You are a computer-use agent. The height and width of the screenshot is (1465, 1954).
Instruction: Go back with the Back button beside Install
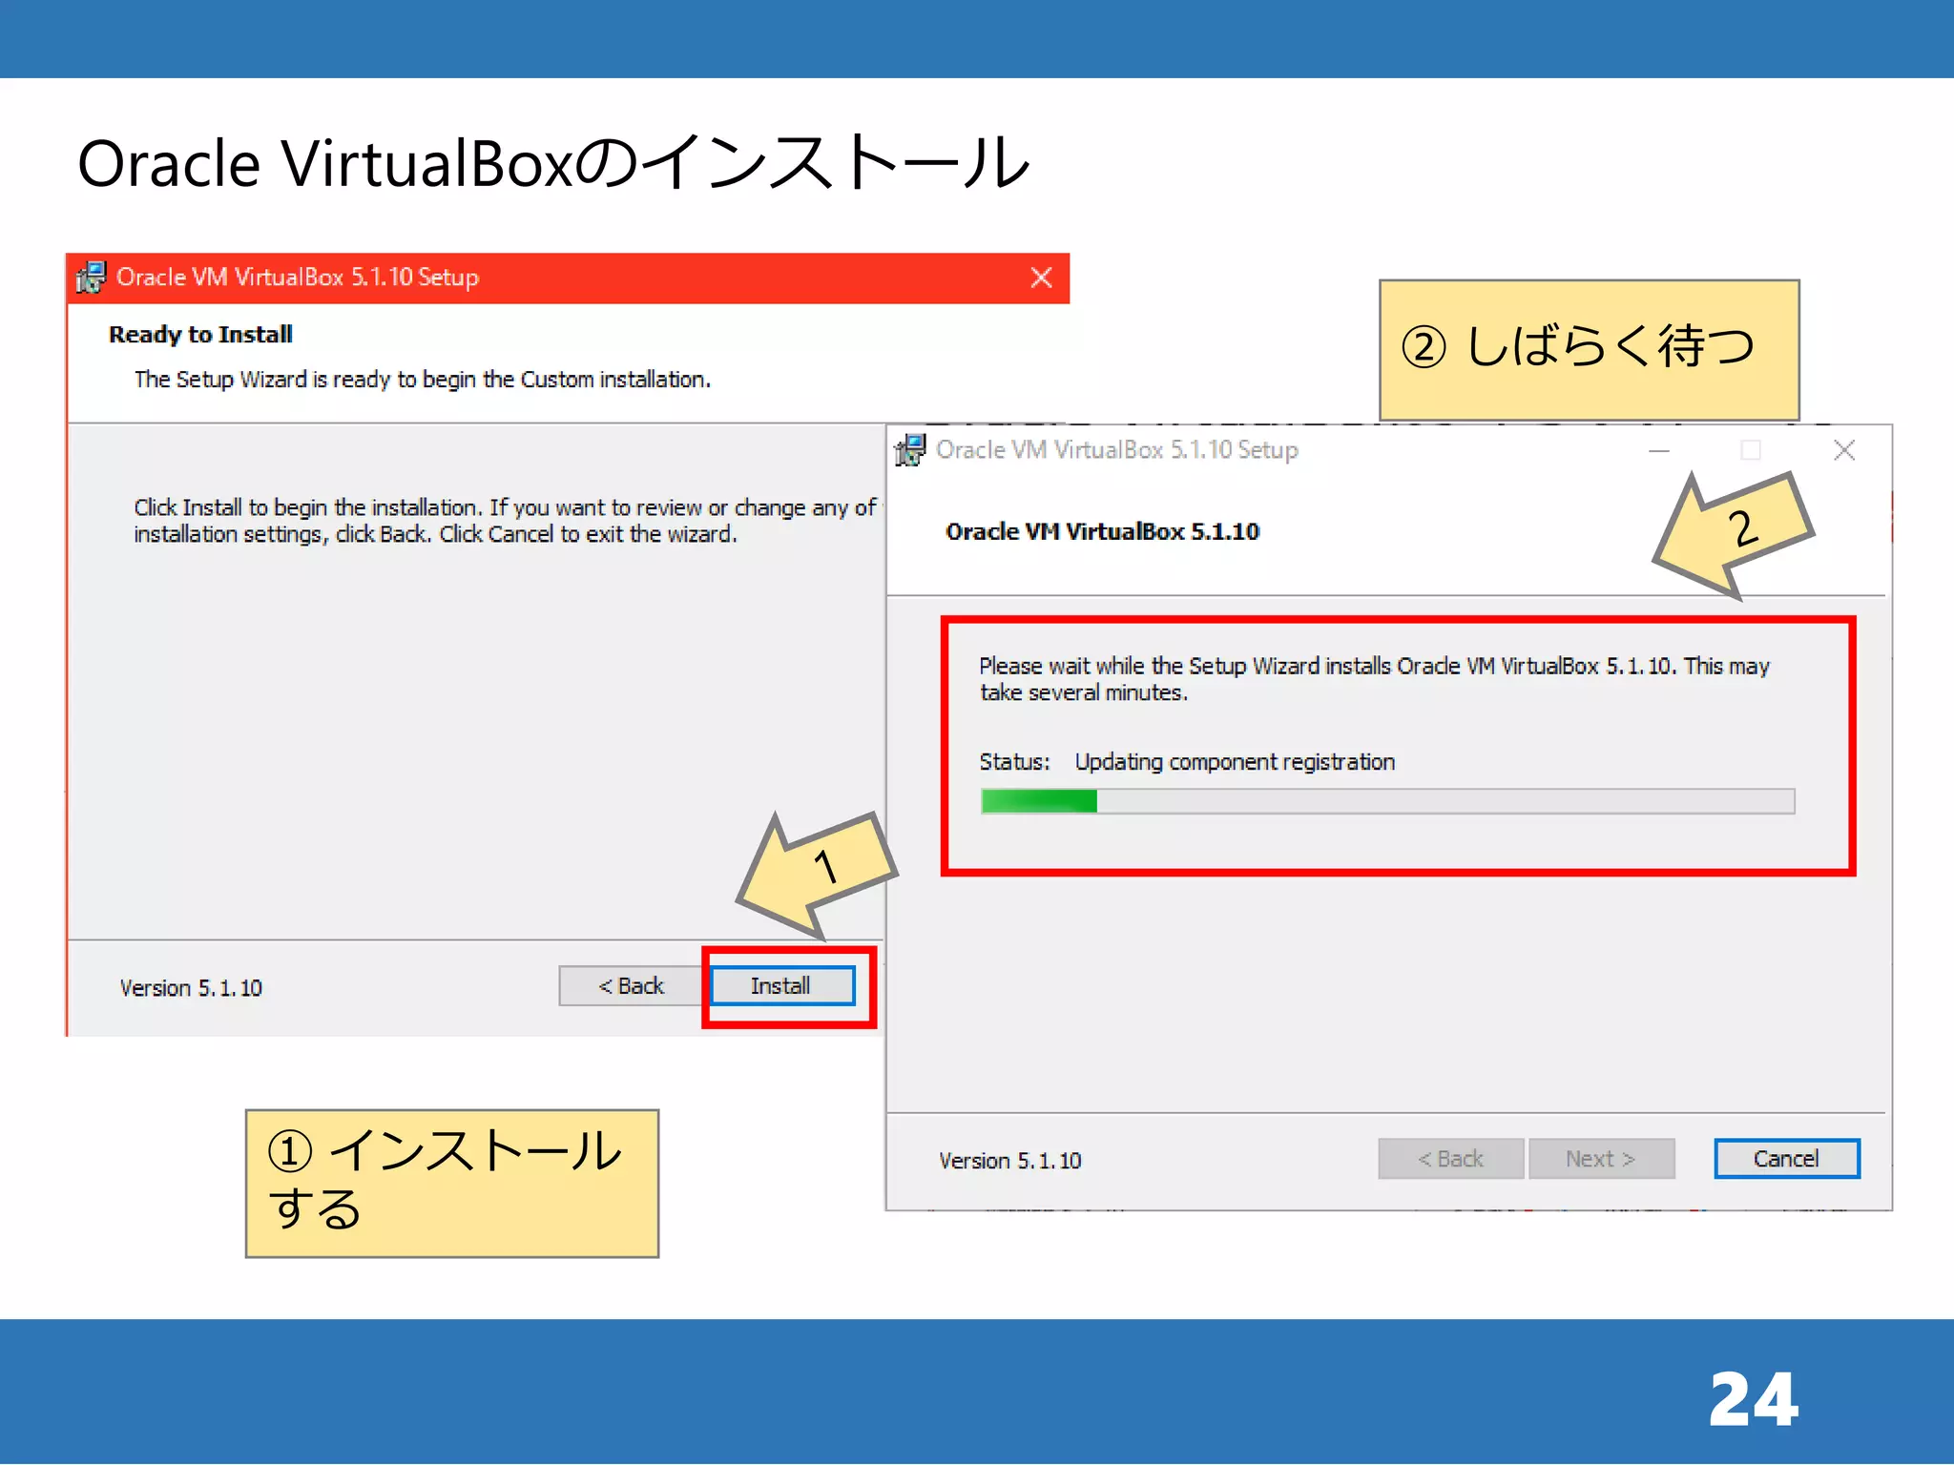(x=631, y=985)
